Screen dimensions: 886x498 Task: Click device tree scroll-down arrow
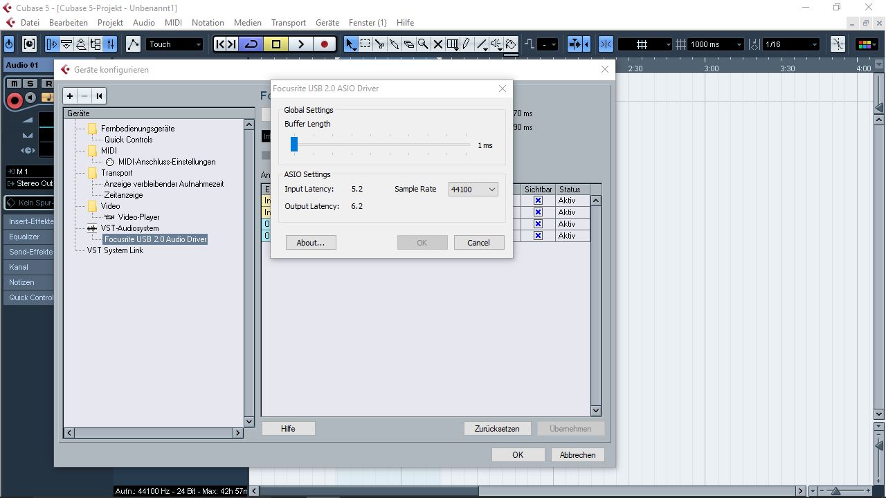(249, 421)
